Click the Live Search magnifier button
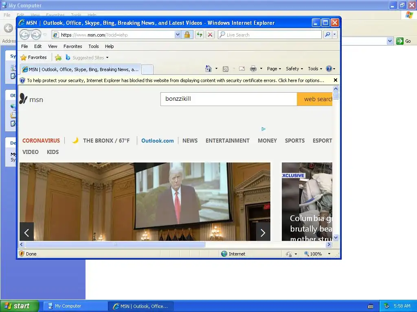 (x=328, y=35)
